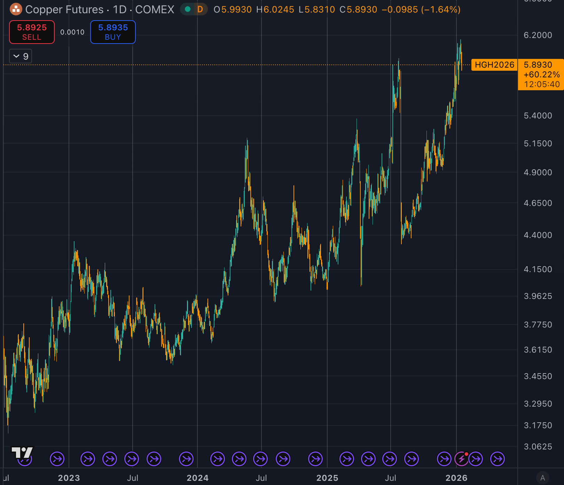Viewport: 564px width, 485px height.
Task: Click the 2024 label on the time axis
Action: (x=197, y=478)
